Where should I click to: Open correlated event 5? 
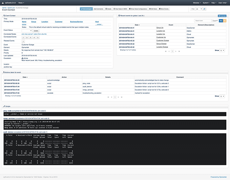38,37
